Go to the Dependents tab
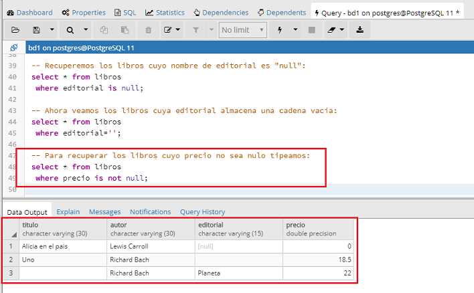Viewport: 474px width, 293px height. [282, 13]
